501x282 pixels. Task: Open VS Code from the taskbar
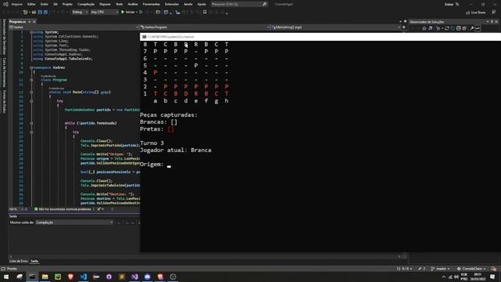[84, 277]
